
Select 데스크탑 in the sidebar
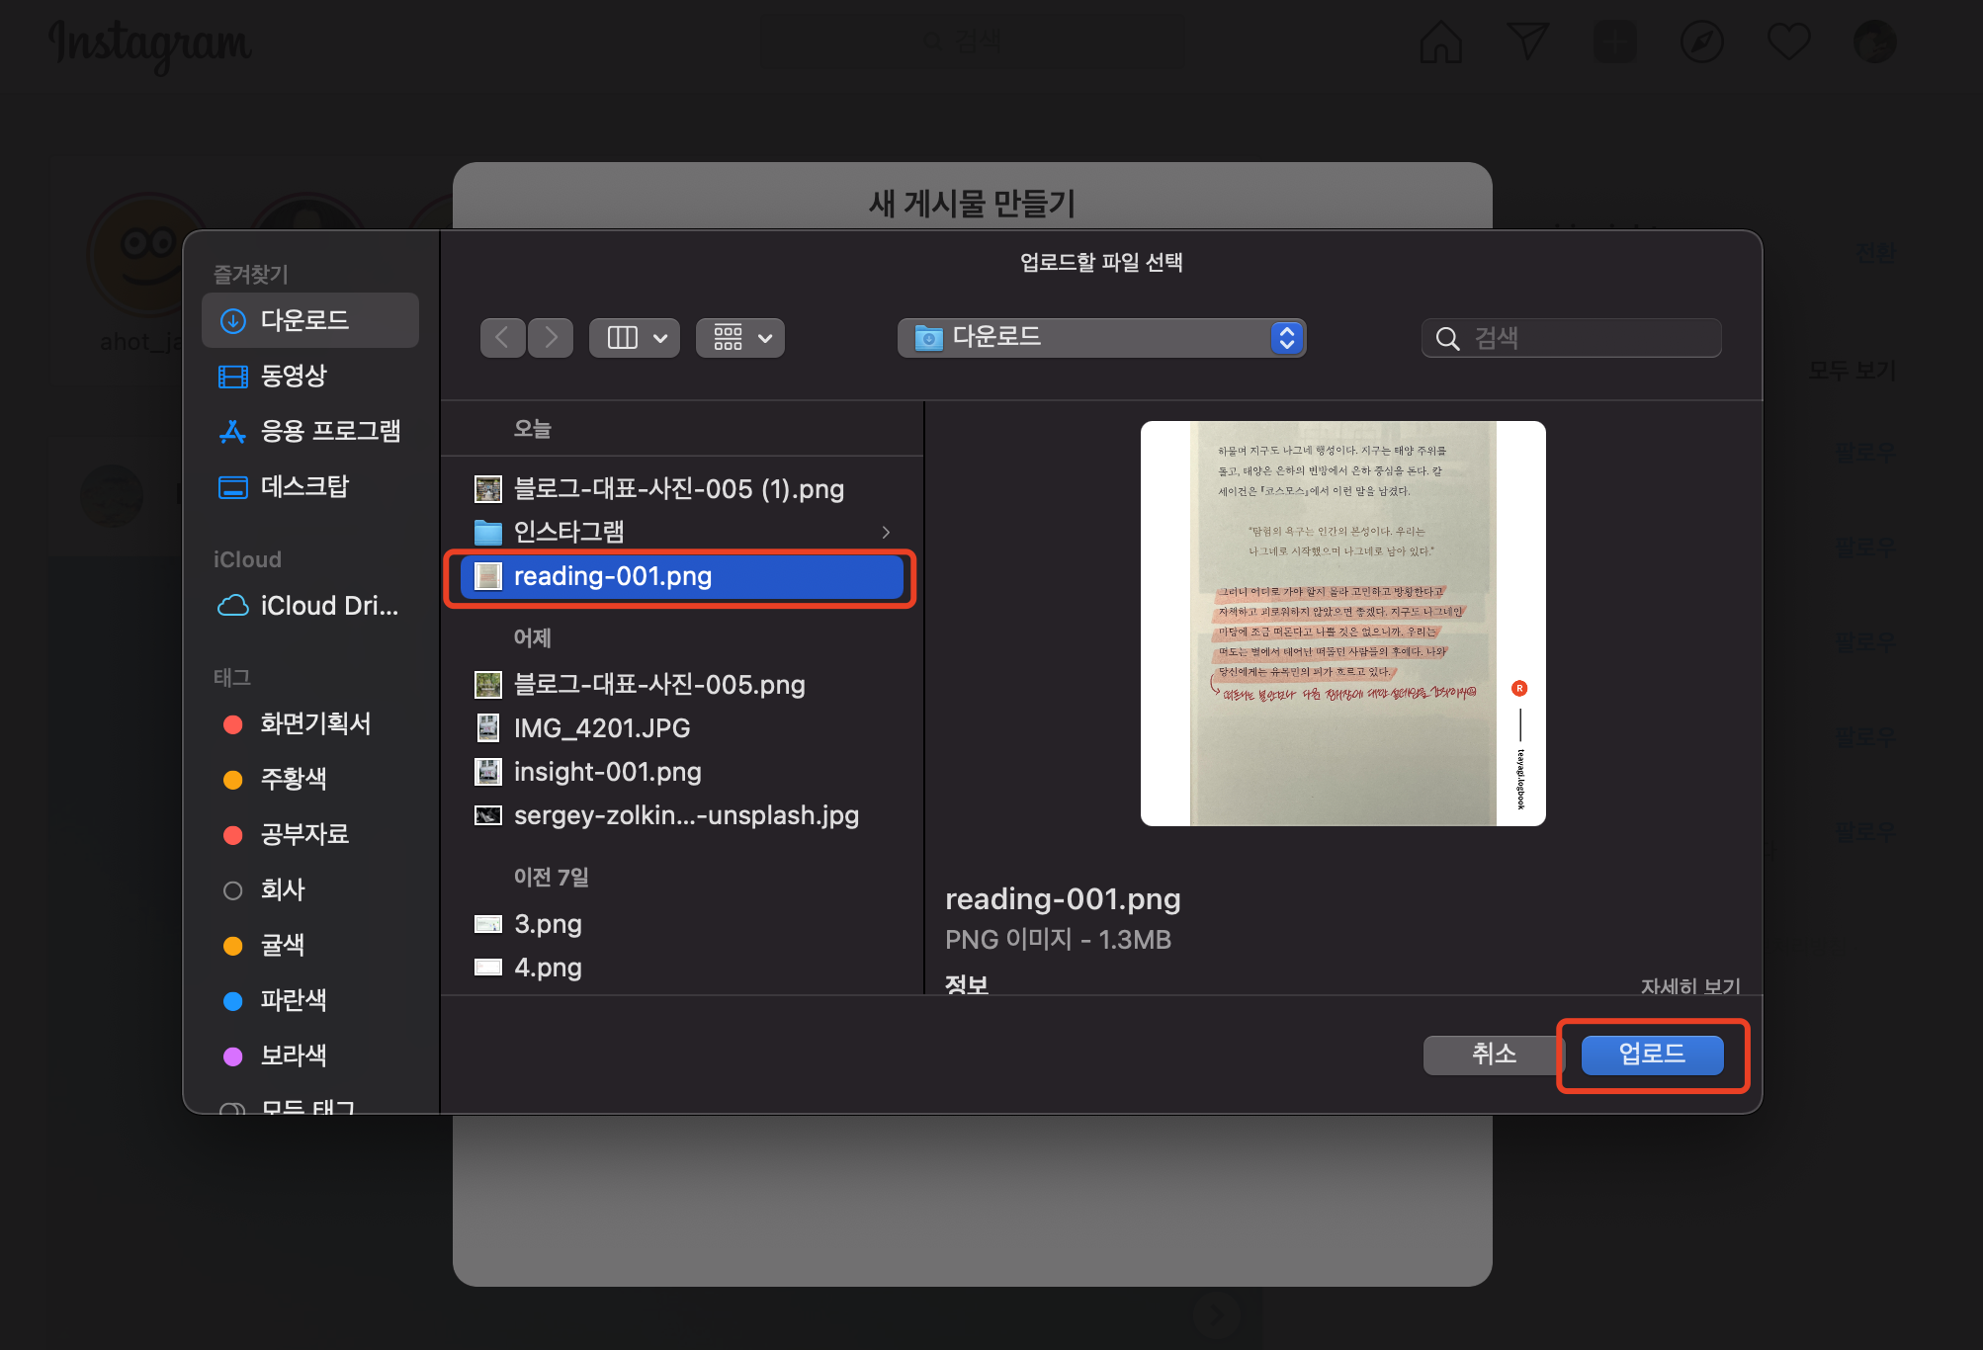click(310, 486)
